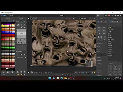Switch camera to Iso mode
This screenshot has width=123, height=92.
coord(86,72)
